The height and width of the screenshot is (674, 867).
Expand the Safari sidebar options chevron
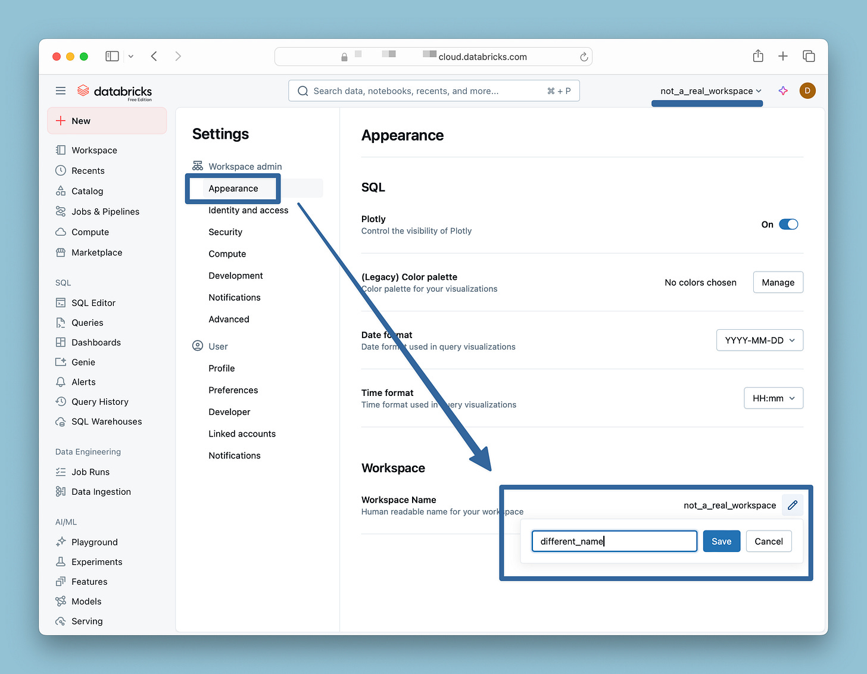tap(131, 56)
